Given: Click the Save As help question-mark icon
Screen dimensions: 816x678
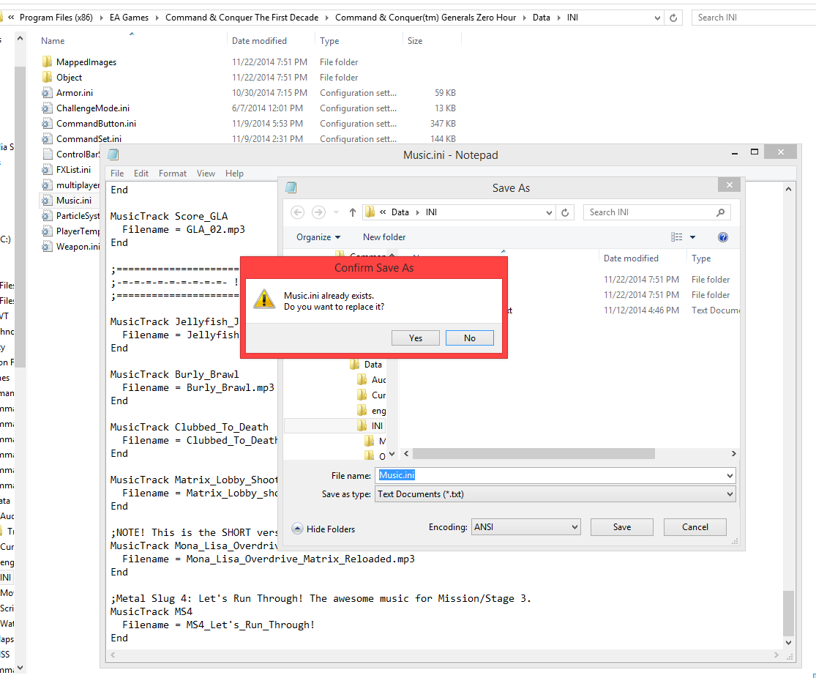Looking at the screenshot, I should pos(723,237).
